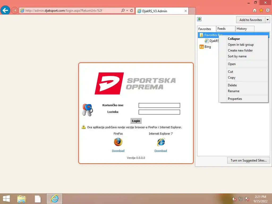
Task: Open File Explorer from the taskbar
Action: click(21, 199)
